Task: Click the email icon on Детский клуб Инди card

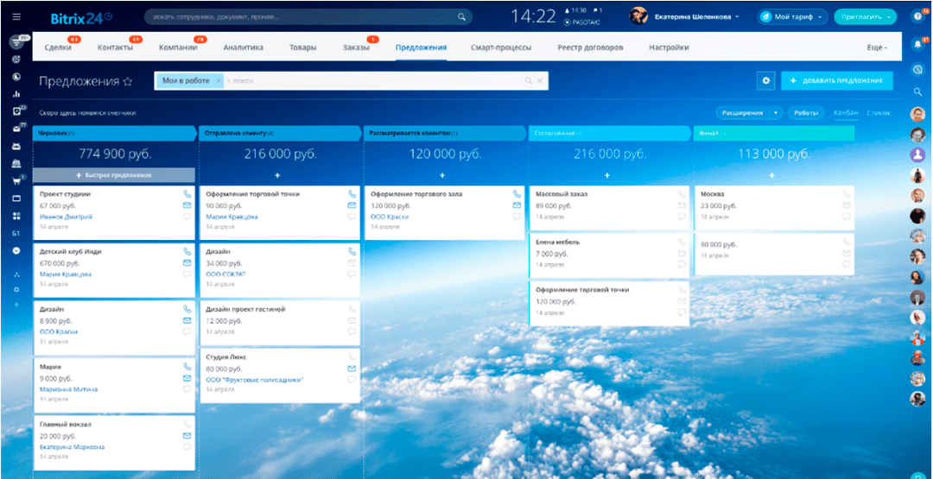Action: coord(187,262)
